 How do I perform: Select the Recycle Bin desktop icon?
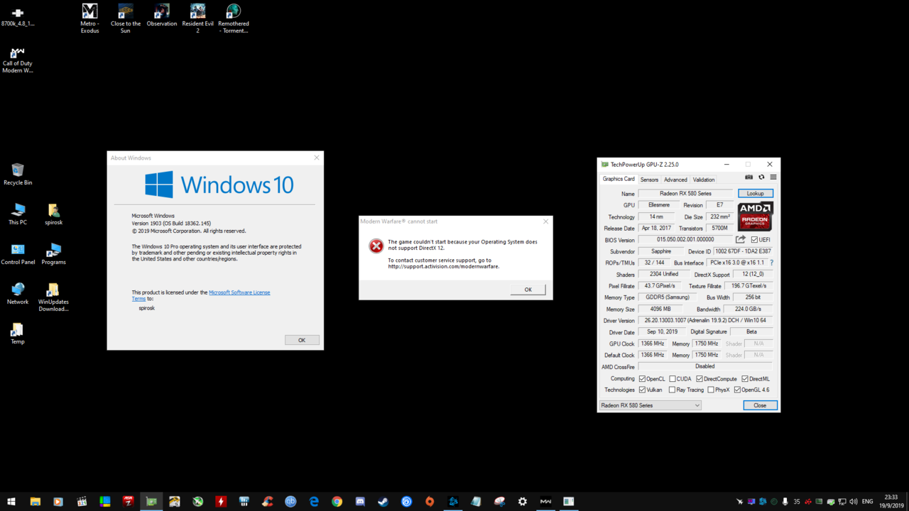pos(18,175)
